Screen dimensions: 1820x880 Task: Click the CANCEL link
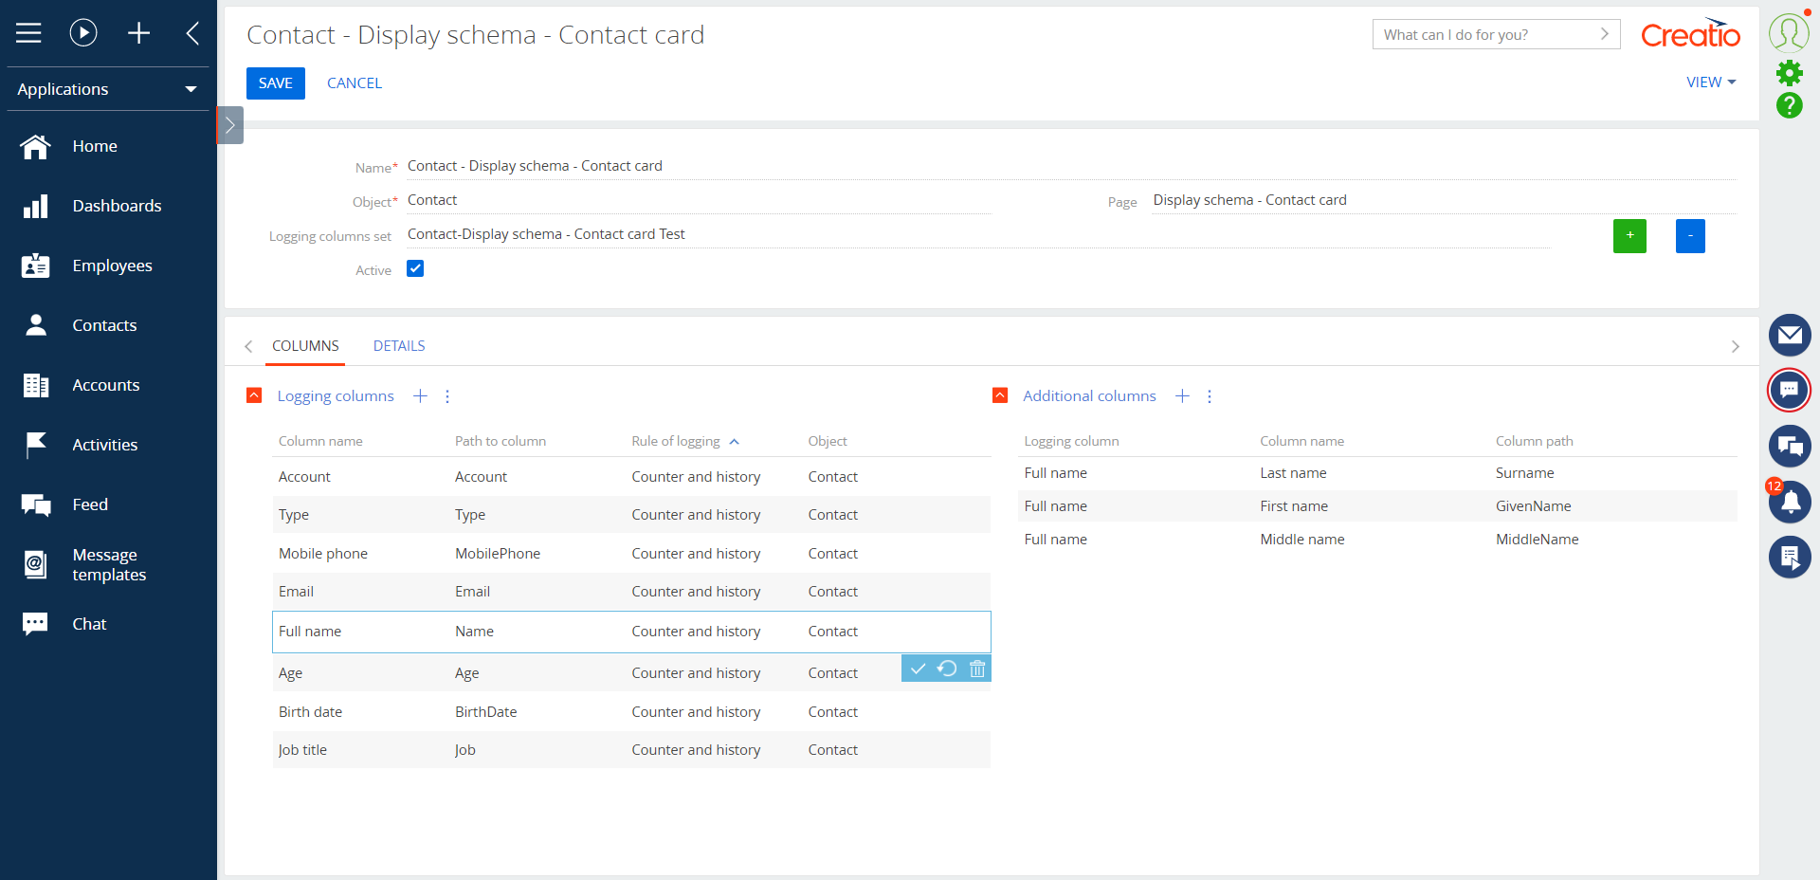(354, 82)
